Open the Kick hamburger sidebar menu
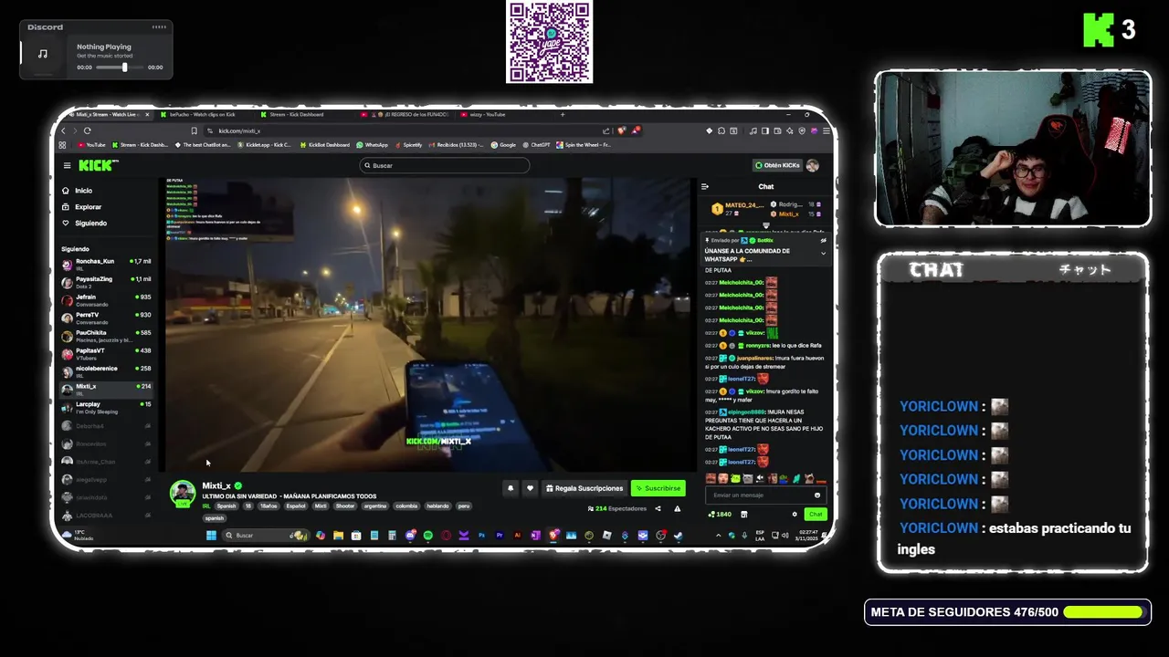This screenshot has height=657, width=1169. click(x=67, y=165)
